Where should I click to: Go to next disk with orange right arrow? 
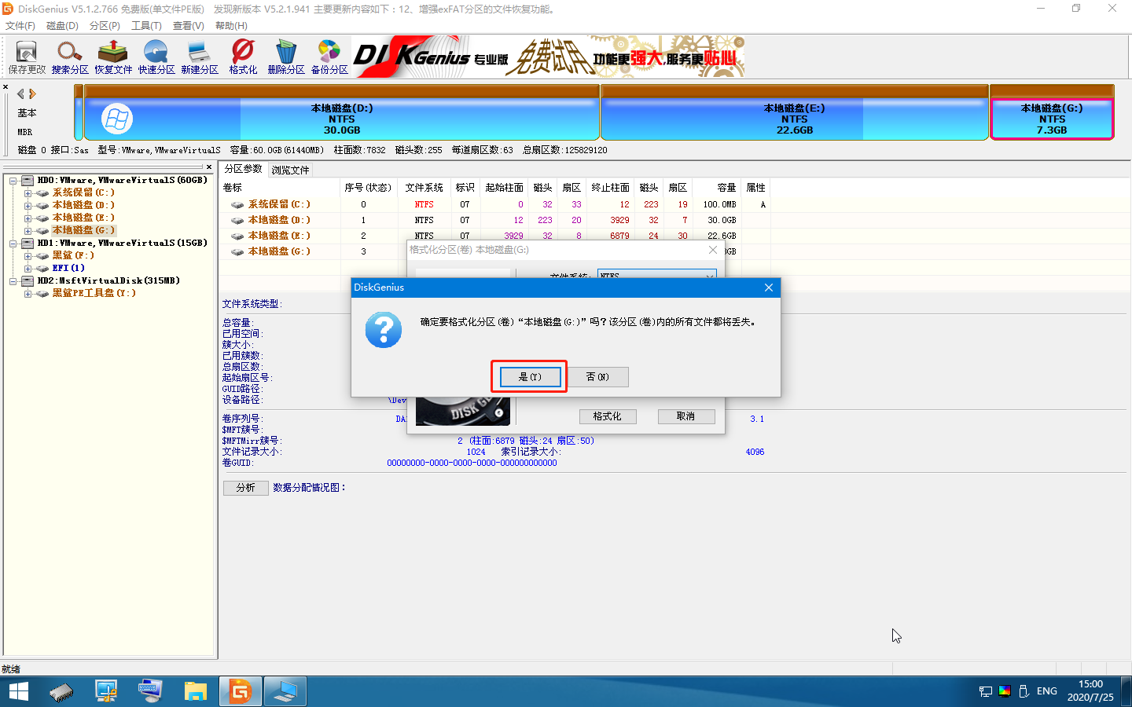(32, 93)
